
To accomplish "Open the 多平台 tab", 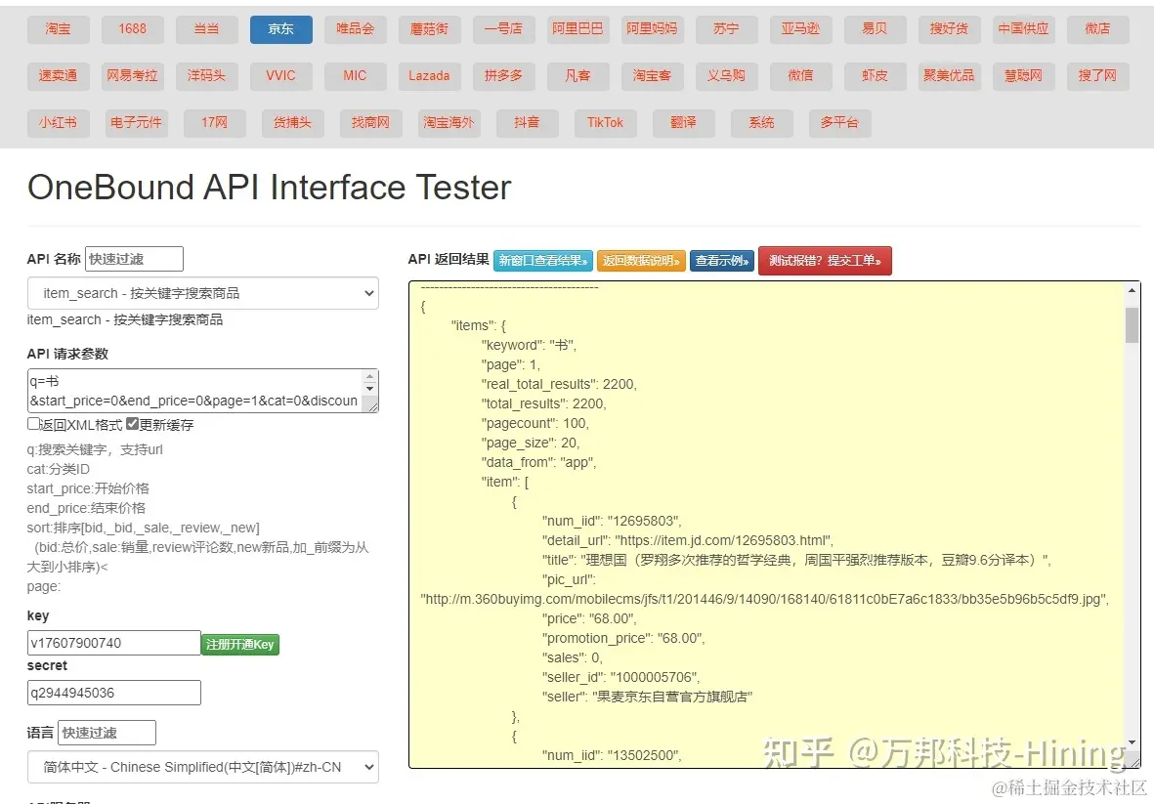I will point(839,123).
